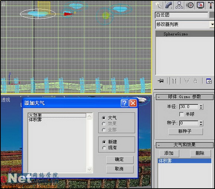
Task: Select the 效果 radio button
Action: tap(104, 124)
